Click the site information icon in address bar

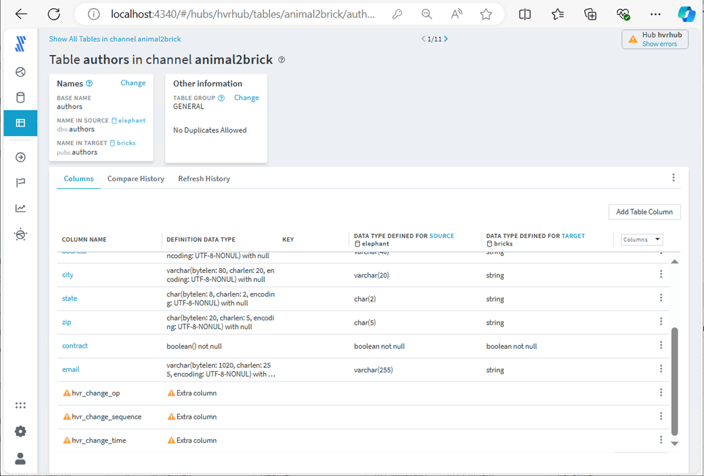pos(93,14)
